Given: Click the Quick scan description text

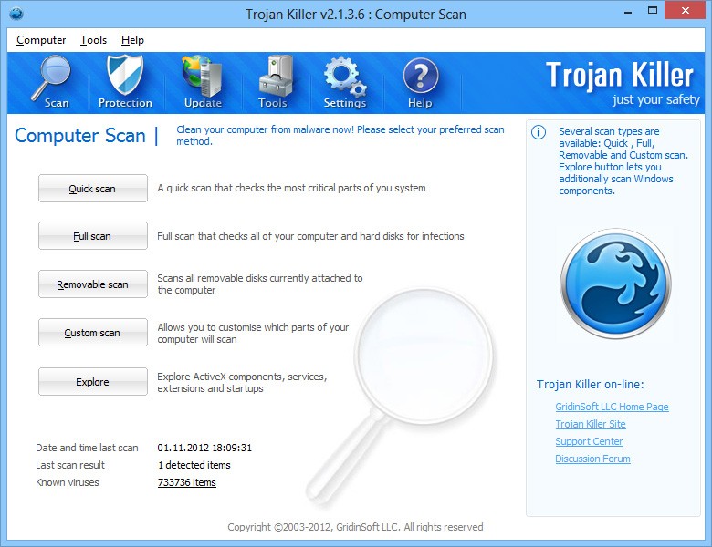Looking at the screenshot, I should pos(291,188).
